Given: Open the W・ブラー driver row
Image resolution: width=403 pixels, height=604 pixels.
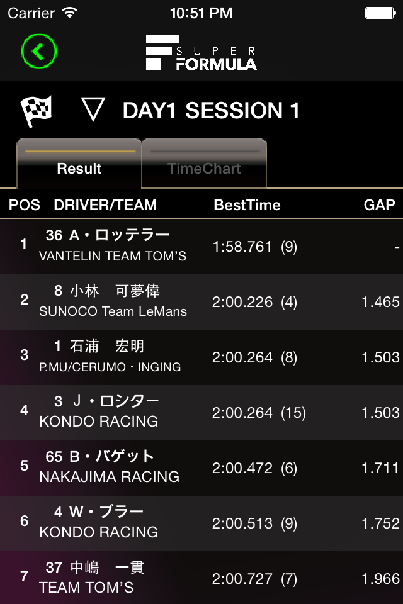Looking at the screenshot, I should point(201,523).
